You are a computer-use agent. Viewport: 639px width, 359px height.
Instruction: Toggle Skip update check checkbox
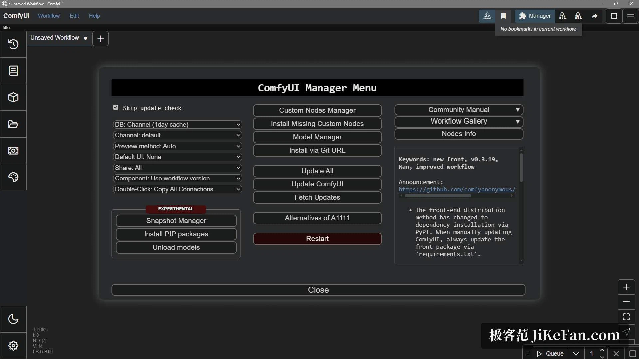pyautogui.click(x=116, y=107)
